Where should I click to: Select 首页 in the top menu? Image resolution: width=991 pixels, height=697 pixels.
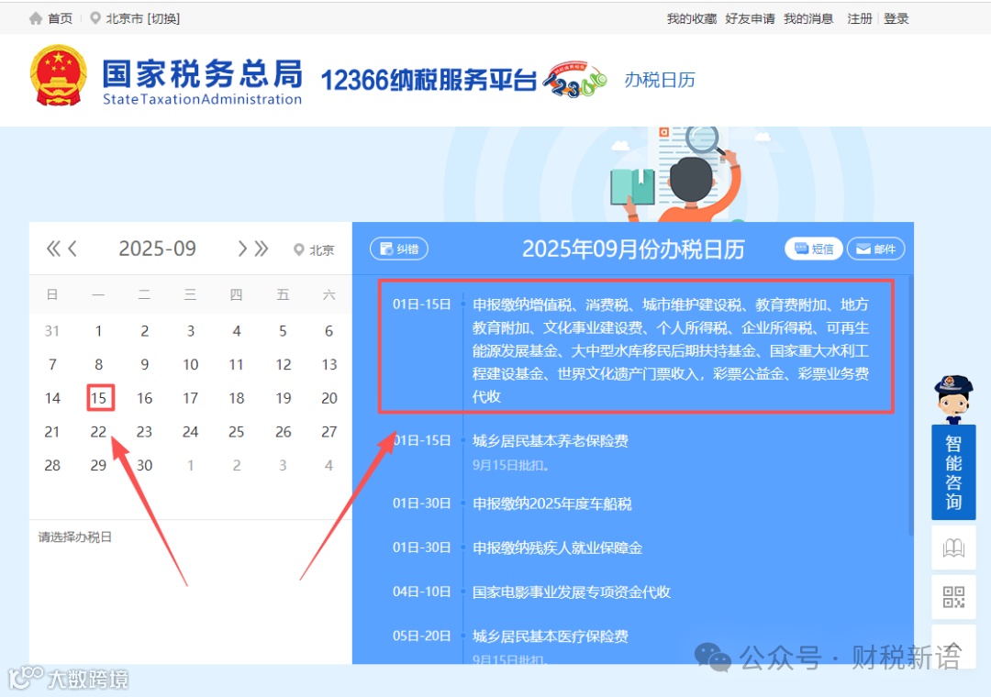click(x=59, y=17)
